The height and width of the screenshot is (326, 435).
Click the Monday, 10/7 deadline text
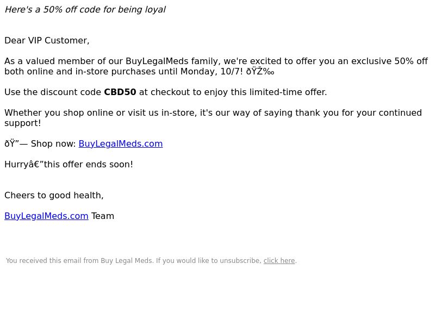pyautogui.click(x=210, y=72)
